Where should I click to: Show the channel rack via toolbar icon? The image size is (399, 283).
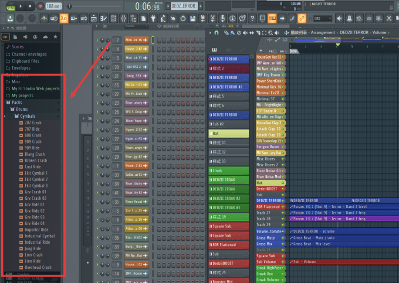click(113, 18)
